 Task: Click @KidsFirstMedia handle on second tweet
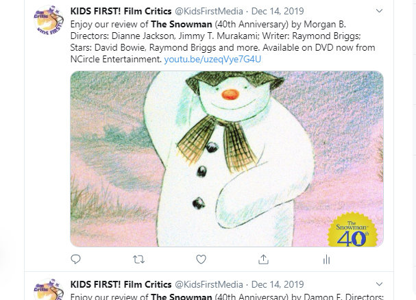coord(209,284)
